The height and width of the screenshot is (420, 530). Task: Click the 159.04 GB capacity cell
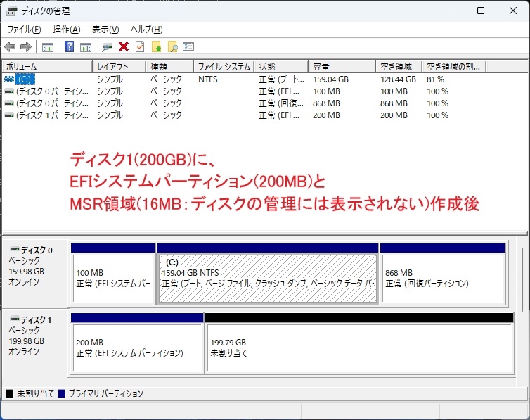click(x=330, y=79)
